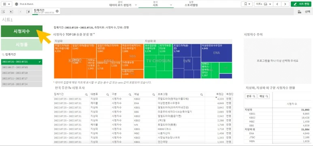This screenshot has height=146, width=313.
Task: Sort by 측정값 column header
Action: [x=220, y=94]
